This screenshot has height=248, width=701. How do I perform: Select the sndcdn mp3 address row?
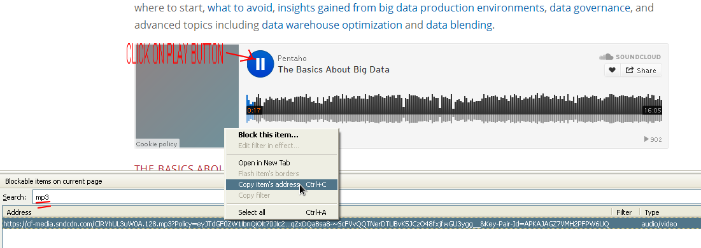(x=351, y=223)
